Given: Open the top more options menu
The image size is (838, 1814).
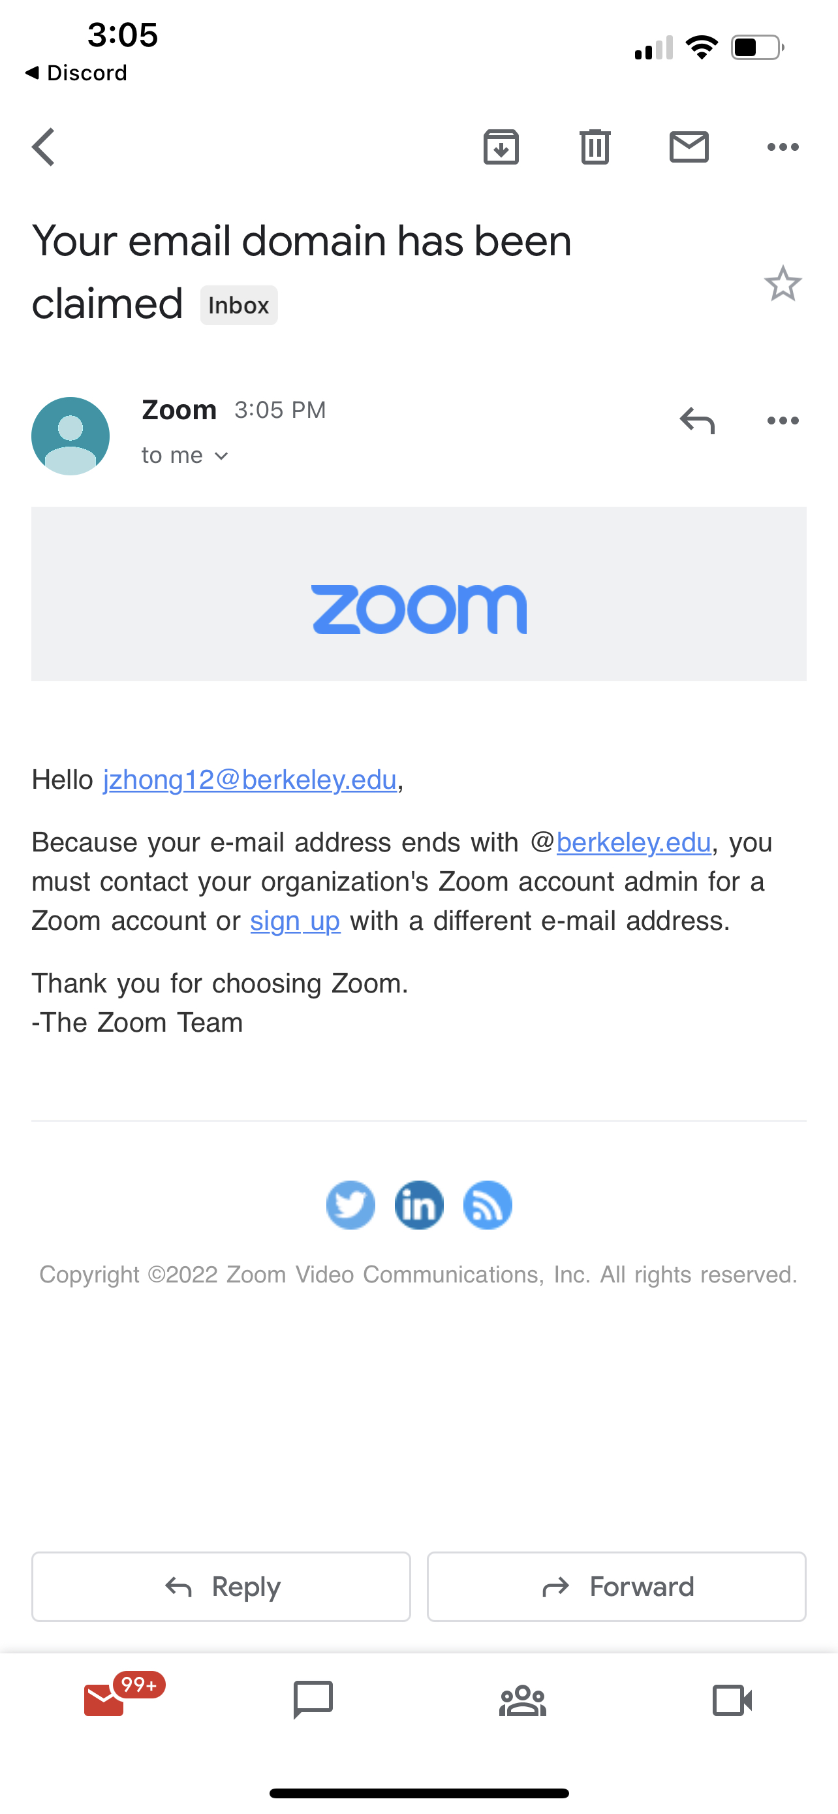Looking at the screenshot, I should (783, 147).
